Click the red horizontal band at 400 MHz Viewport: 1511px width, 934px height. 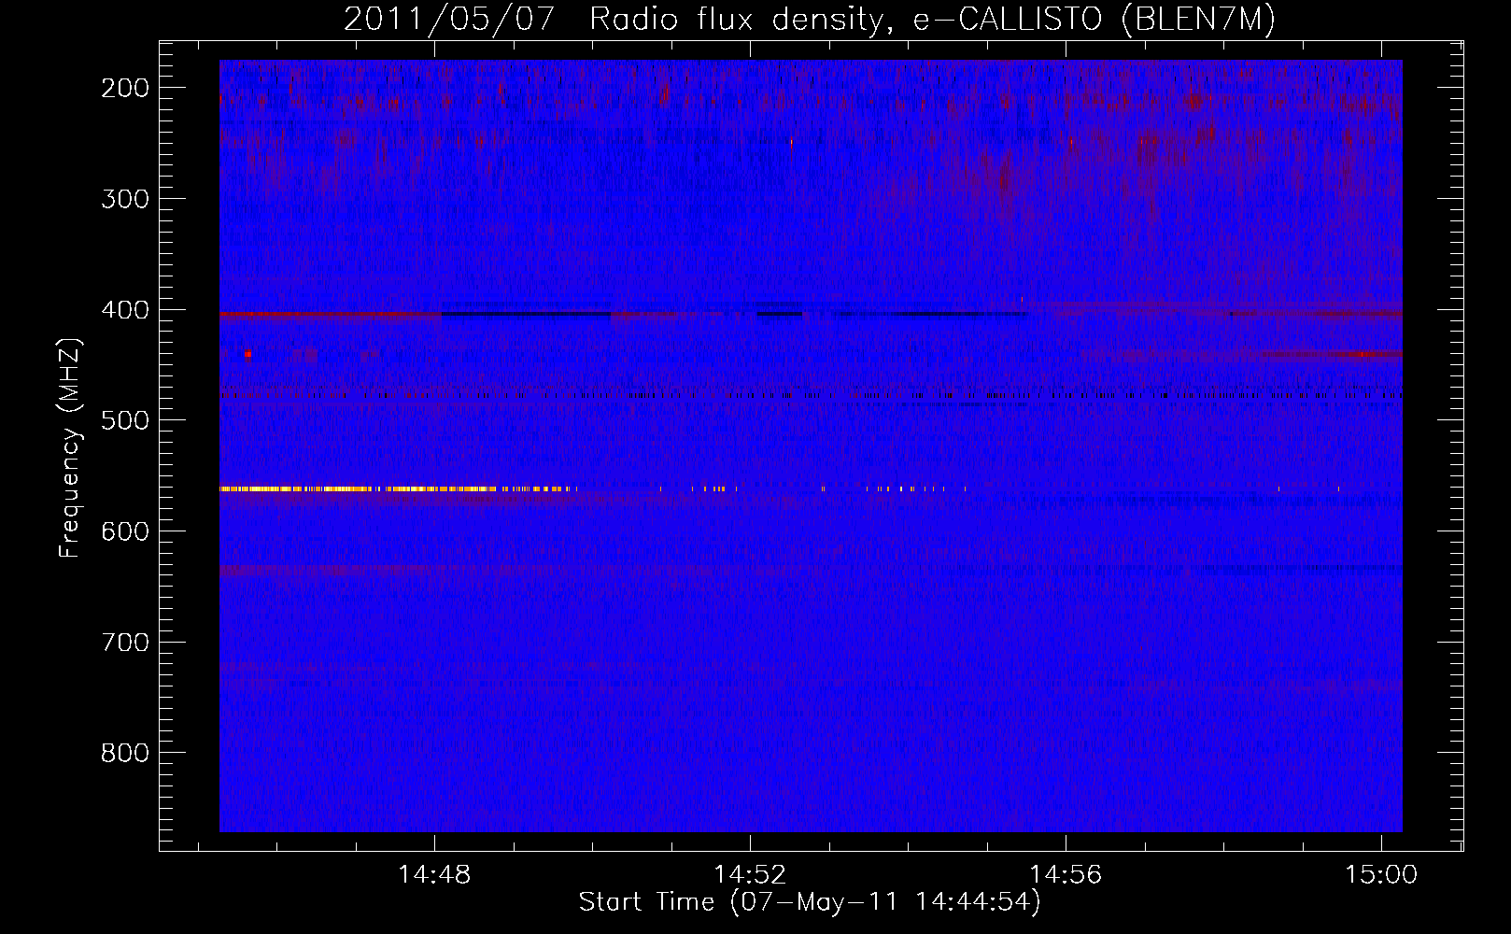330,314
